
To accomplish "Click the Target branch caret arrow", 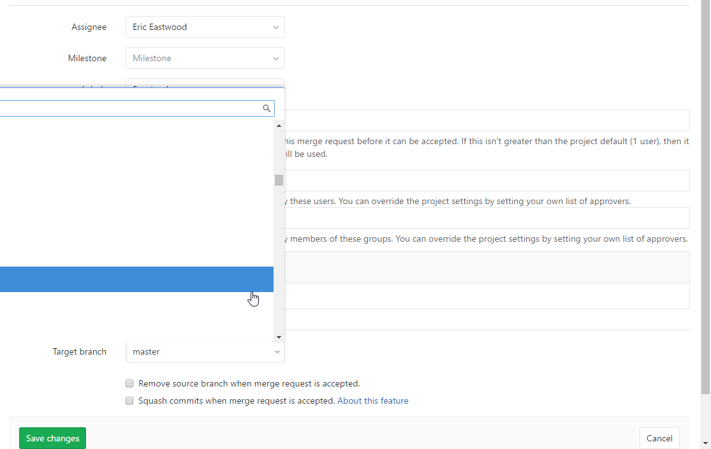I will click(277, 352).
